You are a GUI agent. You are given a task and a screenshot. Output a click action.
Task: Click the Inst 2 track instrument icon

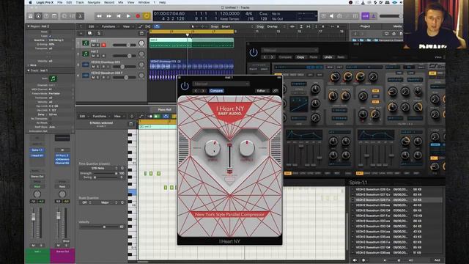coord(86,54)
